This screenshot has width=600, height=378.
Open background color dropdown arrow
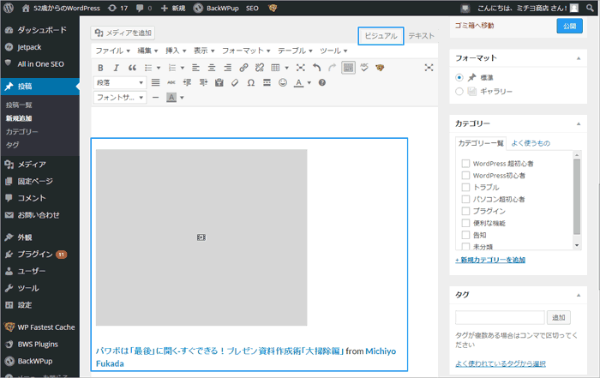[182, 98]
